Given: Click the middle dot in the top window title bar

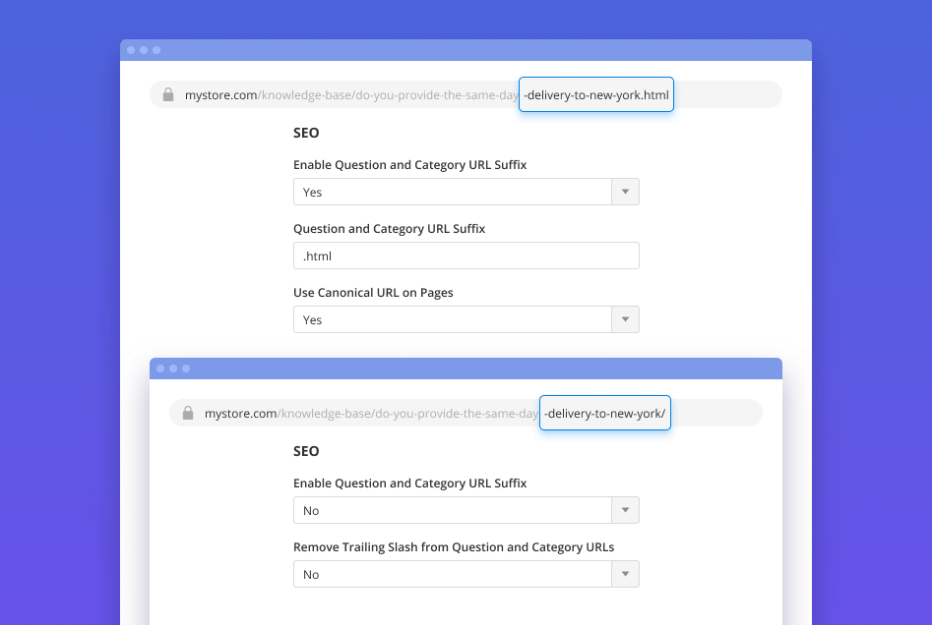Looking at the screenshot, I should pyautogui.click(x=144, y=50).
